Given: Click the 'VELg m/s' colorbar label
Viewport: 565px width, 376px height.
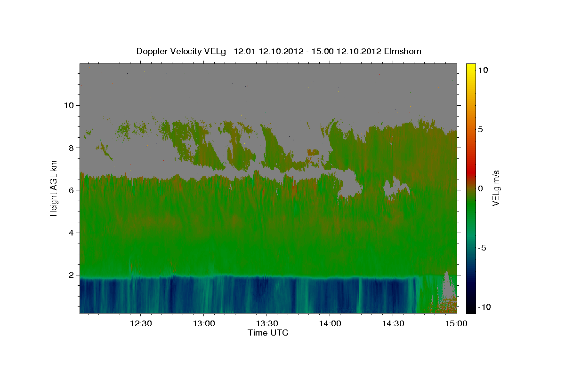Looking at the screenshot, I should 496,188.
